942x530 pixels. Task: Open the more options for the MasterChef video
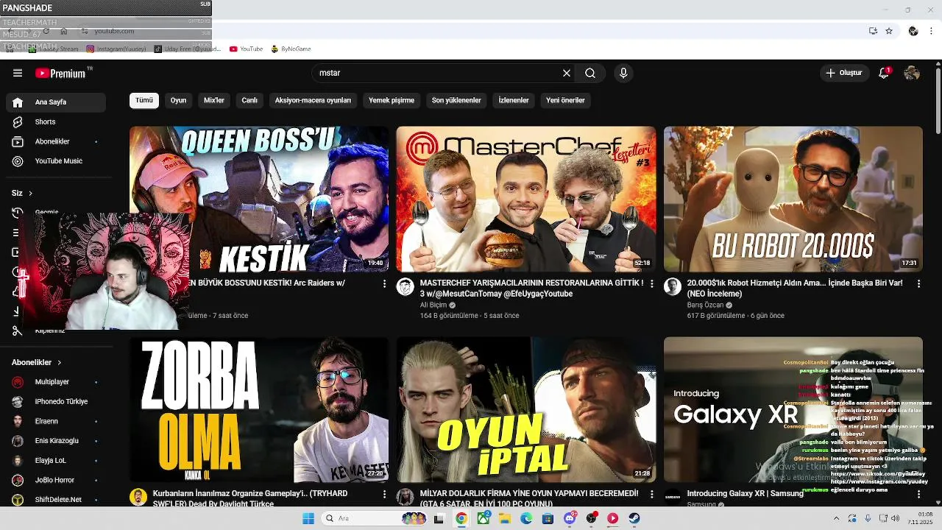coord(651,283)
